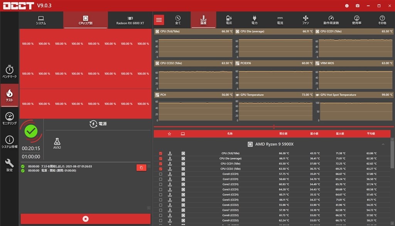Click the GPU Hot Spot Temperature graph icon
395x226 pixels.
point(317,95)
